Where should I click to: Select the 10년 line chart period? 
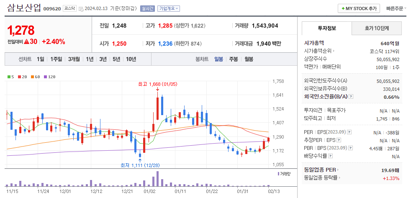[x=131, y=59]
